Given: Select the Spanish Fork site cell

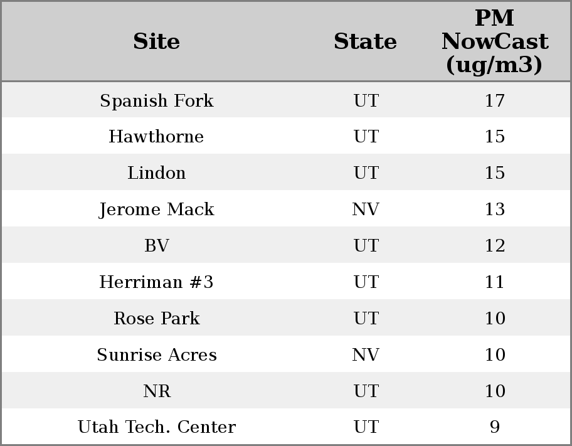Looking at the screenshot, I should pos(156,101).
